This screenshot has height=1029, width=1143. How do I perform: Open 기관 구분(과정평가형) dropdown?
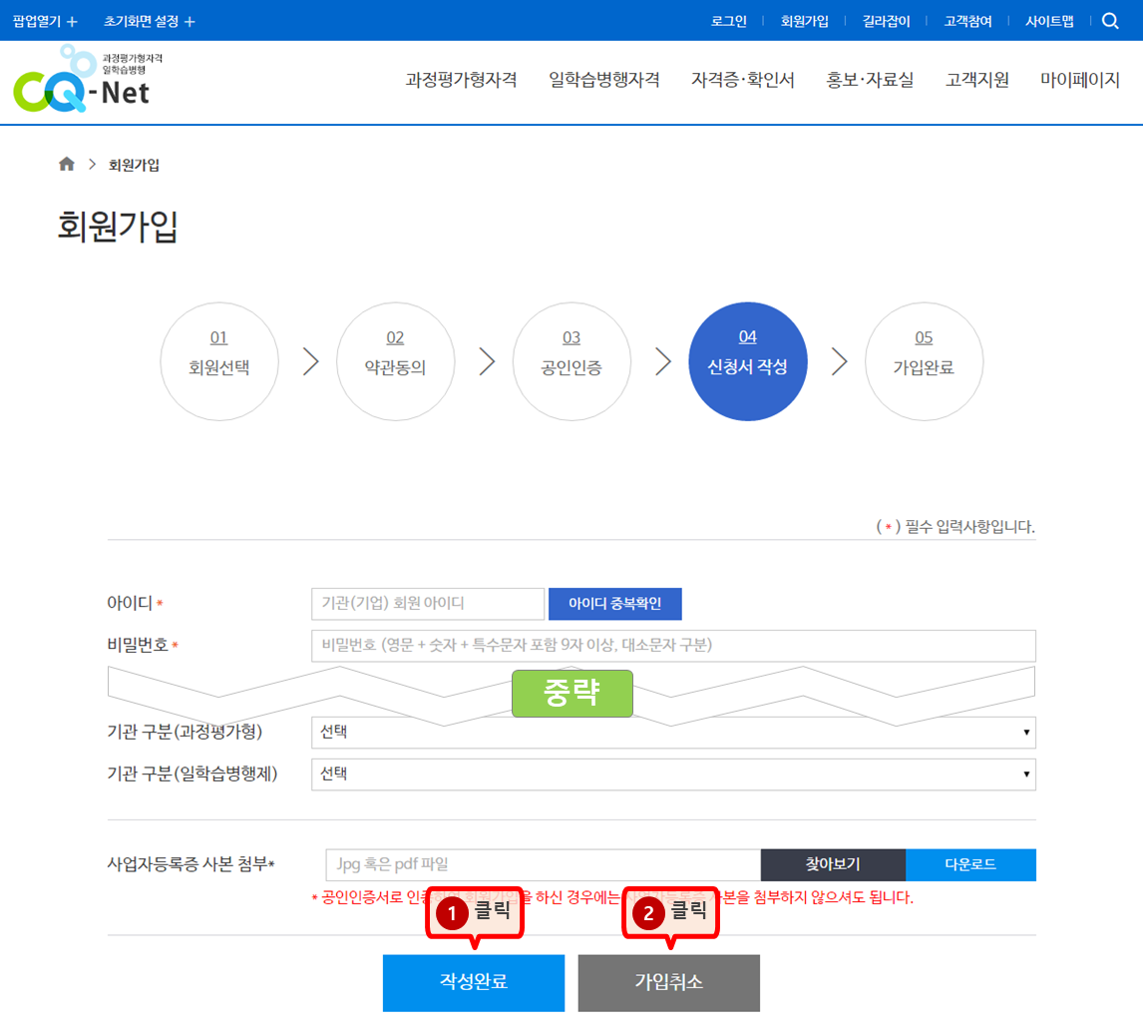tap(673, 733)
